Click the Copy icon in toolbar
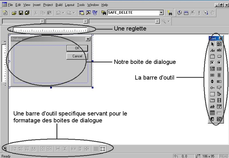Screen dimensions: 229x158 pyautogui.click(x=43, y=13)
